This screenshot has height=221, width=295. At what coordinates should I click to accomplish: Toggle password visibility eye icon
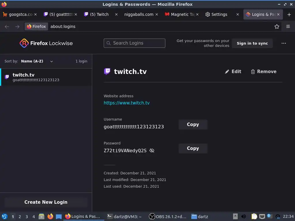152,150
